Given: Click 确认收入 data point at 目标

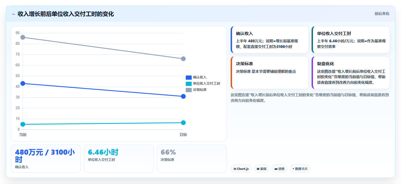Looking at the screenshot, I should point(183,96).
